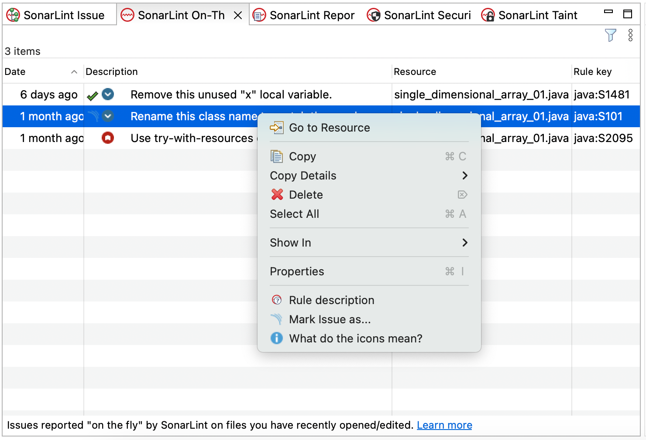Open Rule description menu entry

pos(369,300)
